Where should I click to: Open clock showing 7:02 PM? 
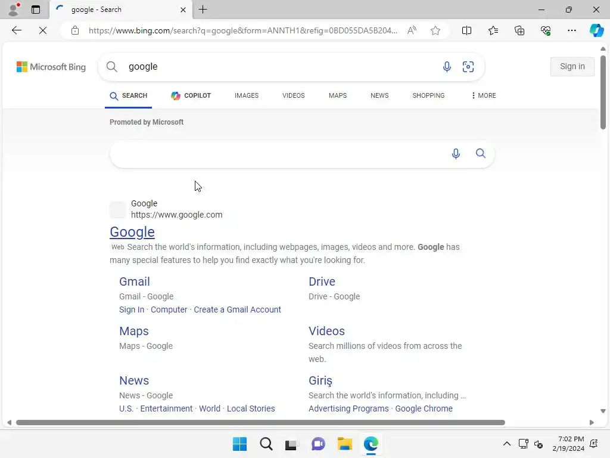568,444
